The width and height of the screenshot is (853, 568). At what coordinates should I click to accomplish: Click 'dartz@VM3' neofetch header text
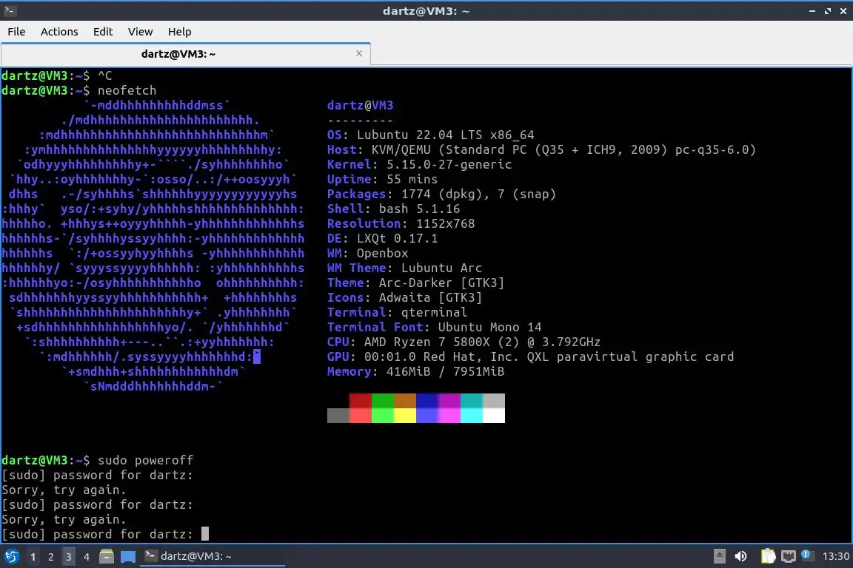[360, 106]
